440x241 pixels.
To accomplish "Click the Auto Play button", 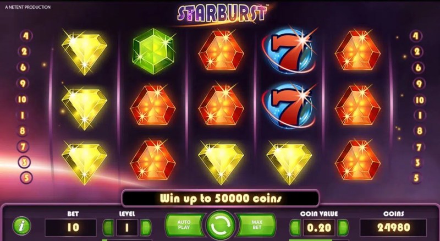I will pyautogui.click(x=184, y=224).
